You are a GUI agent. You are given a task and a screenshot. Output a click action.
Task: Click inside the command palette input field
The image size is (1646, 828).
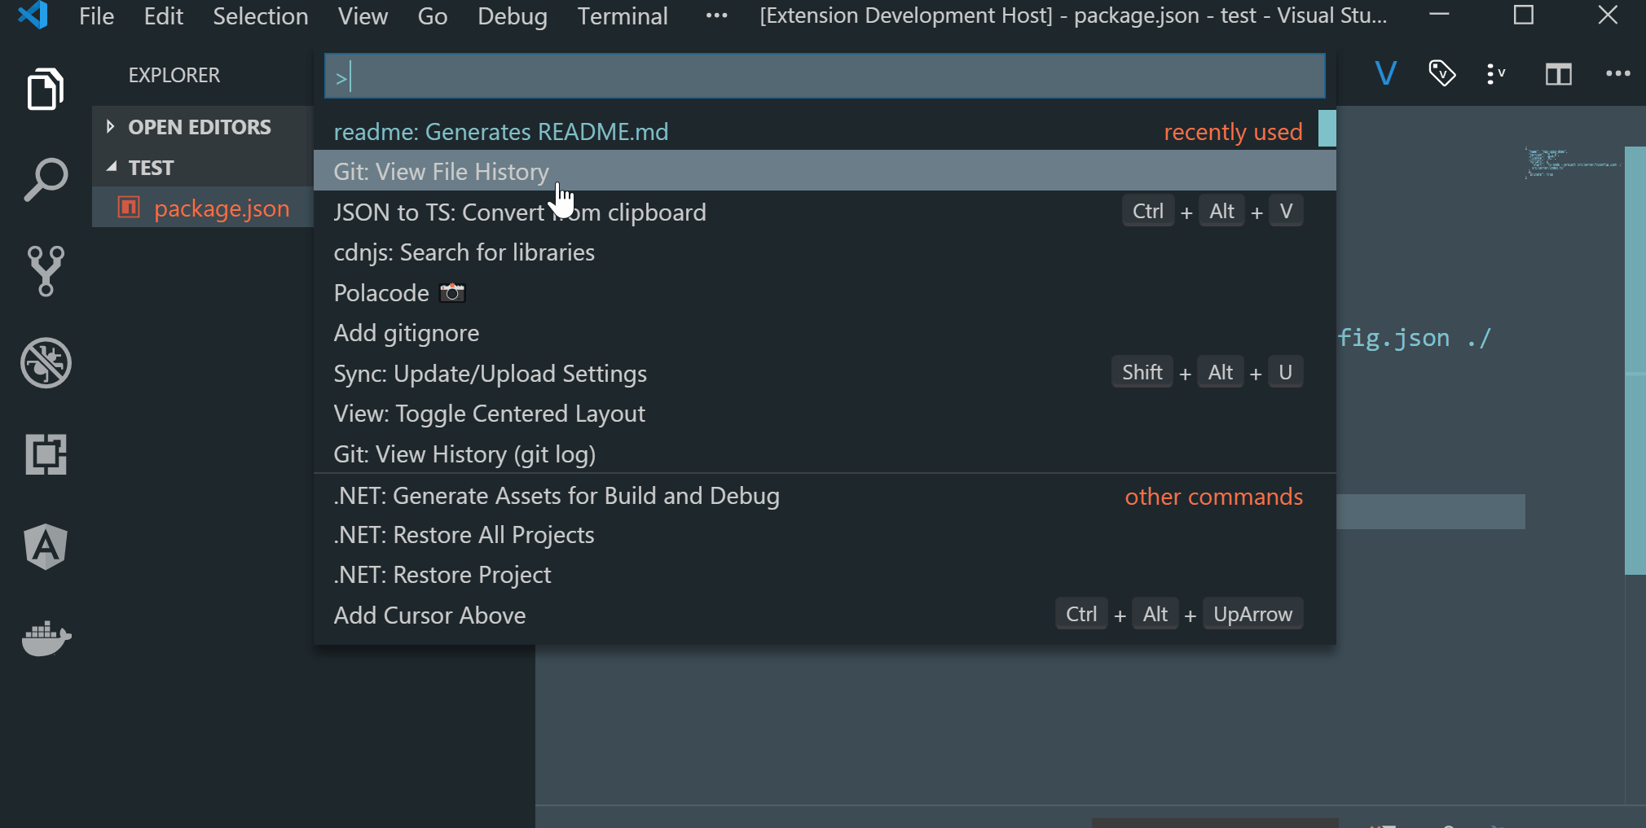pos(822,75)
